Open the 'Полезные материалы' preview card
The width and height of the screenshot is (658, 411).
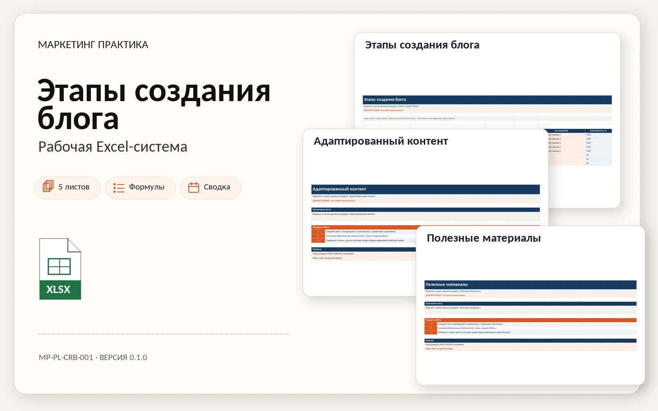click(x=530, y=305)
